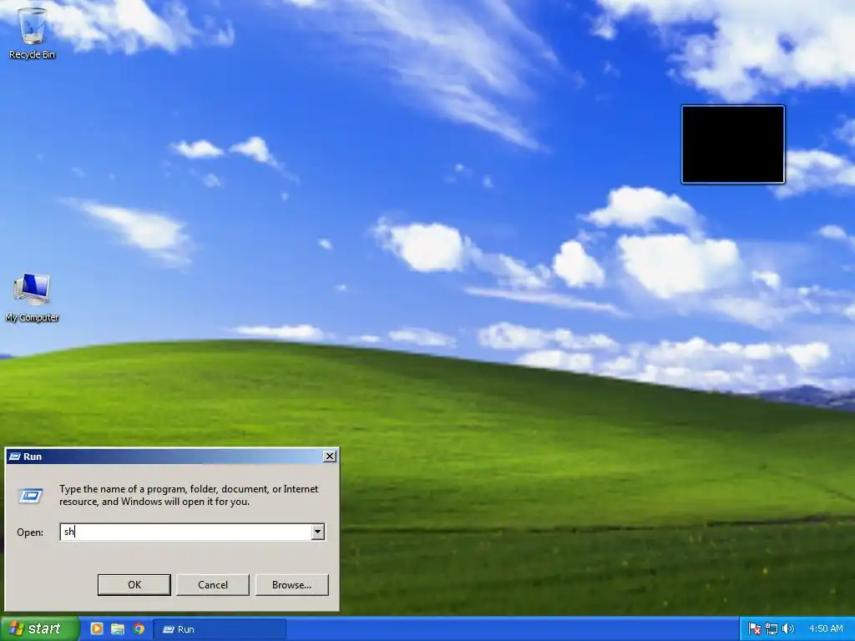Click the black rectangle window on desktop
This screenshot has width=855, height=641.
pos(733,144)
